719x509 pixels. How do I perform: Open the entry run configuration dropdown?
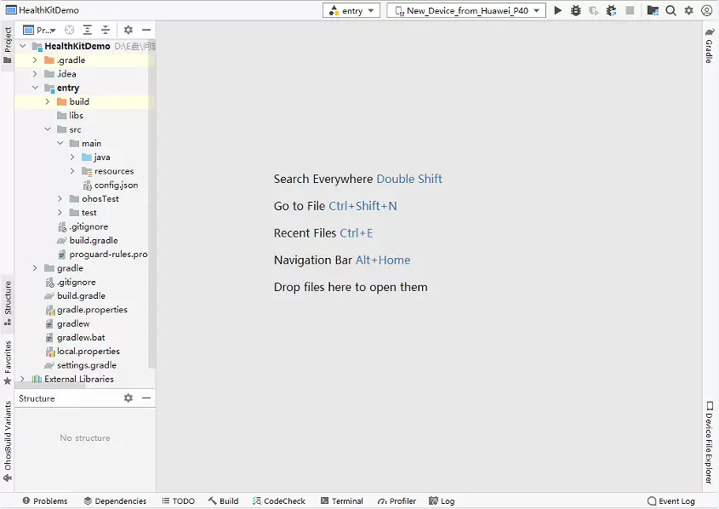click(x=351, y=11)
